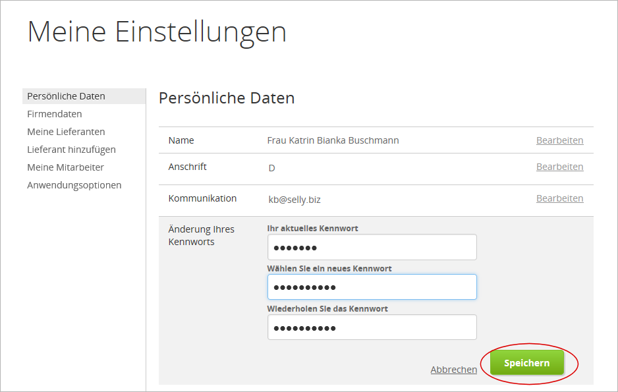This screenshot has height=392, width=618.
Task: Click the 'Wählen Sie ein neues Kennwort' label
Action: click(329, 269)
